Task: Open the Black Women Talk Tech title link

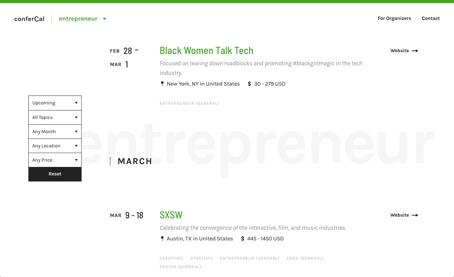Action: [x=206, y=50]
